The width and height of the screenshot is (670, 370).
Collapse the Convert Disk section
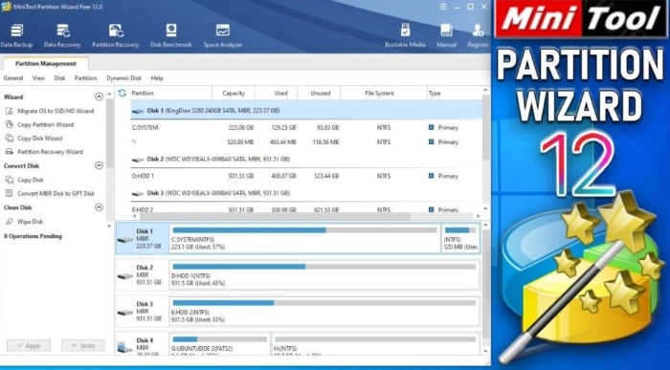(100, 165)
